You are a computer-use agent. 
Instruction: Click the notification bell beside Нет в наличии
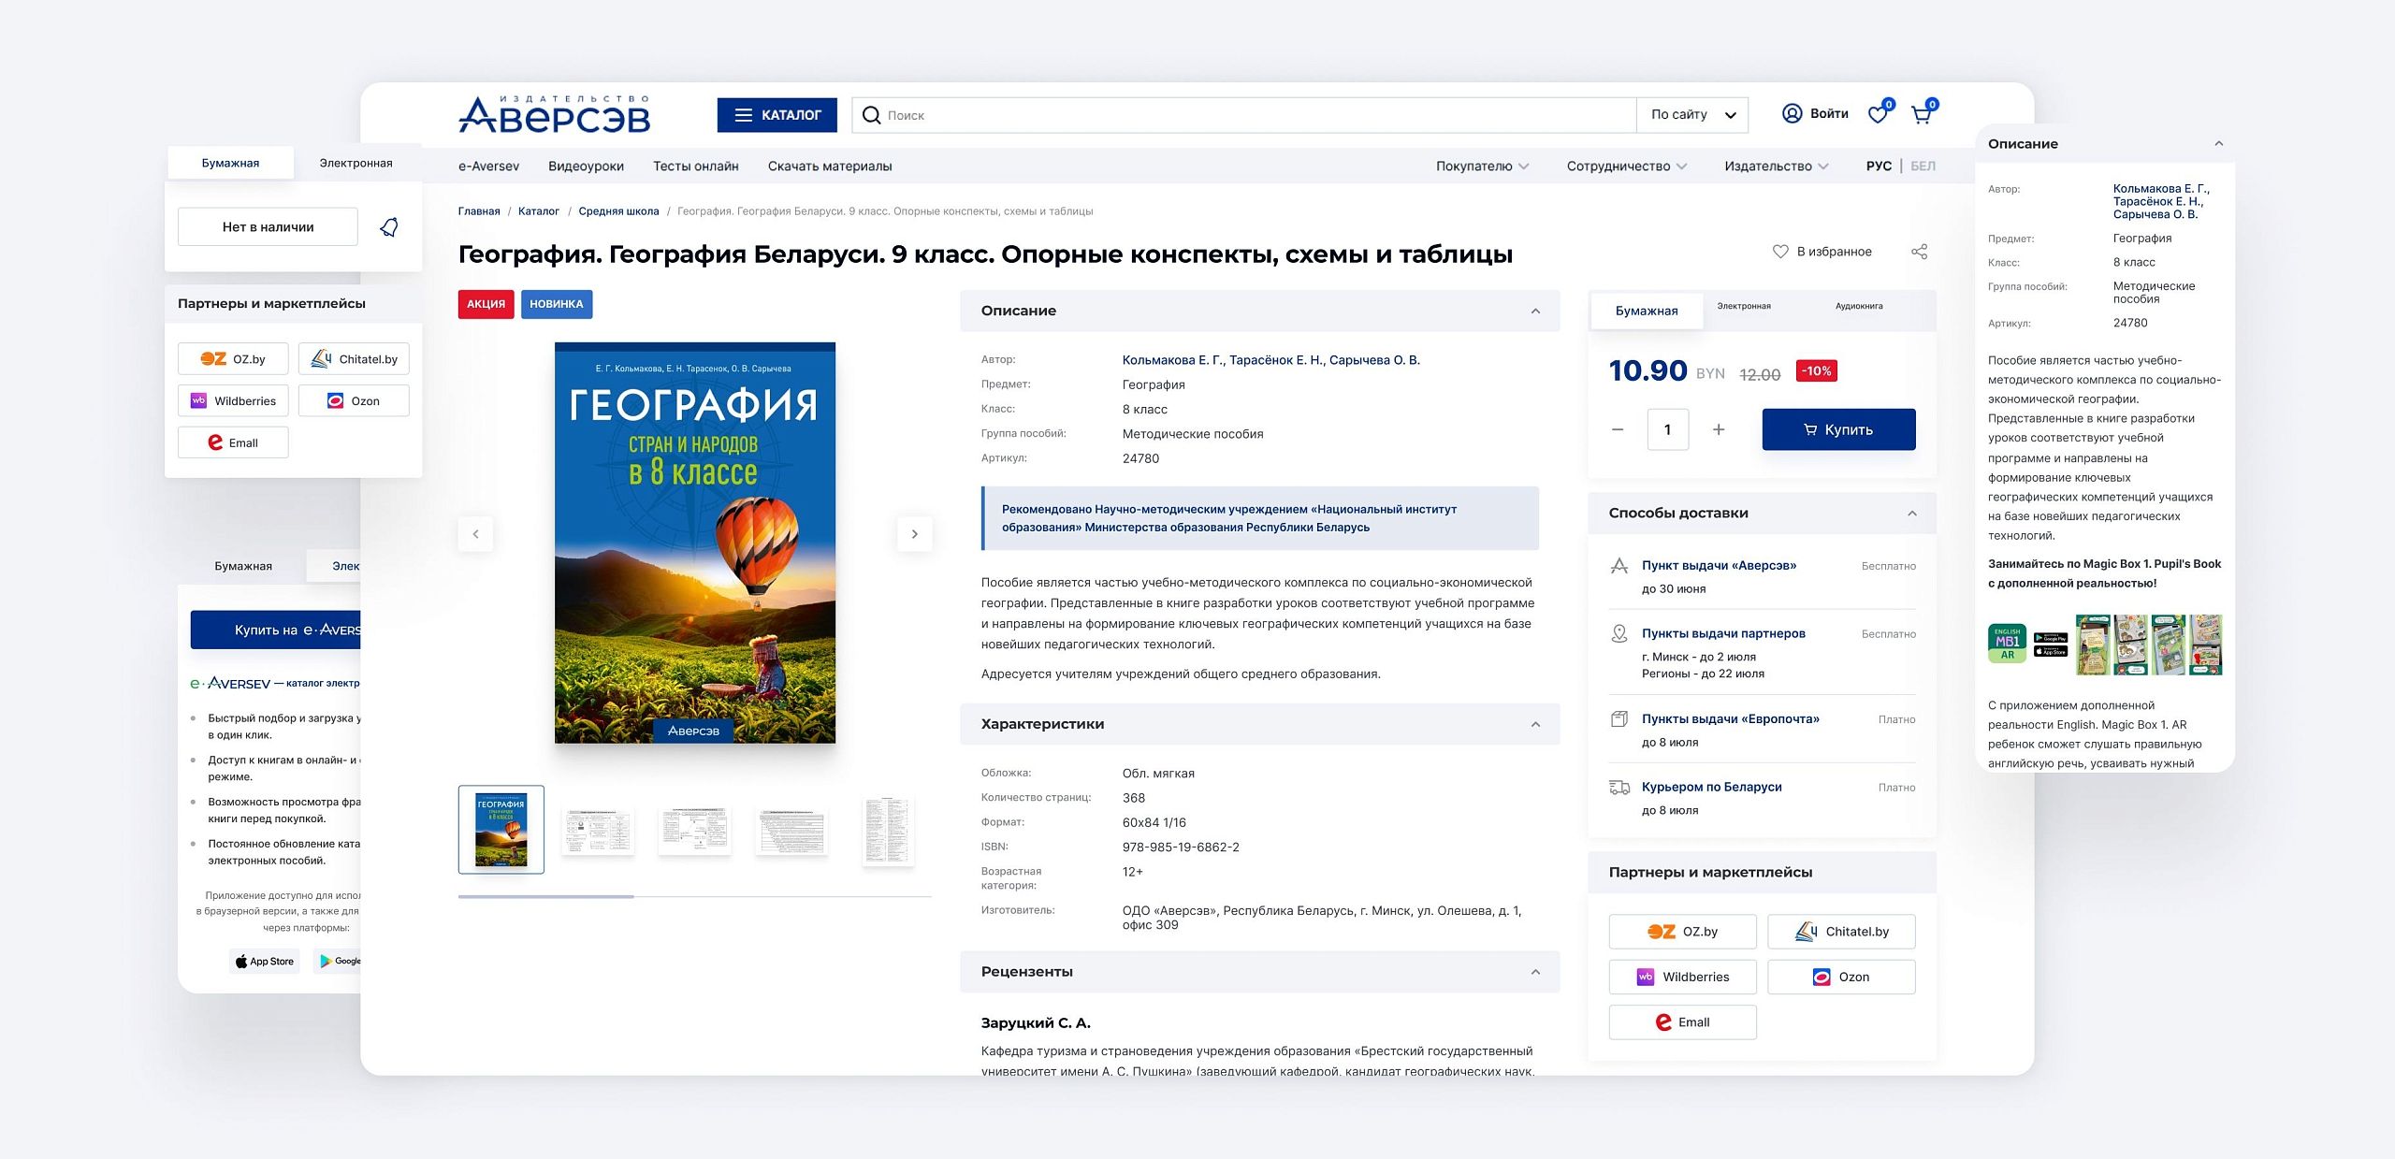389,227
